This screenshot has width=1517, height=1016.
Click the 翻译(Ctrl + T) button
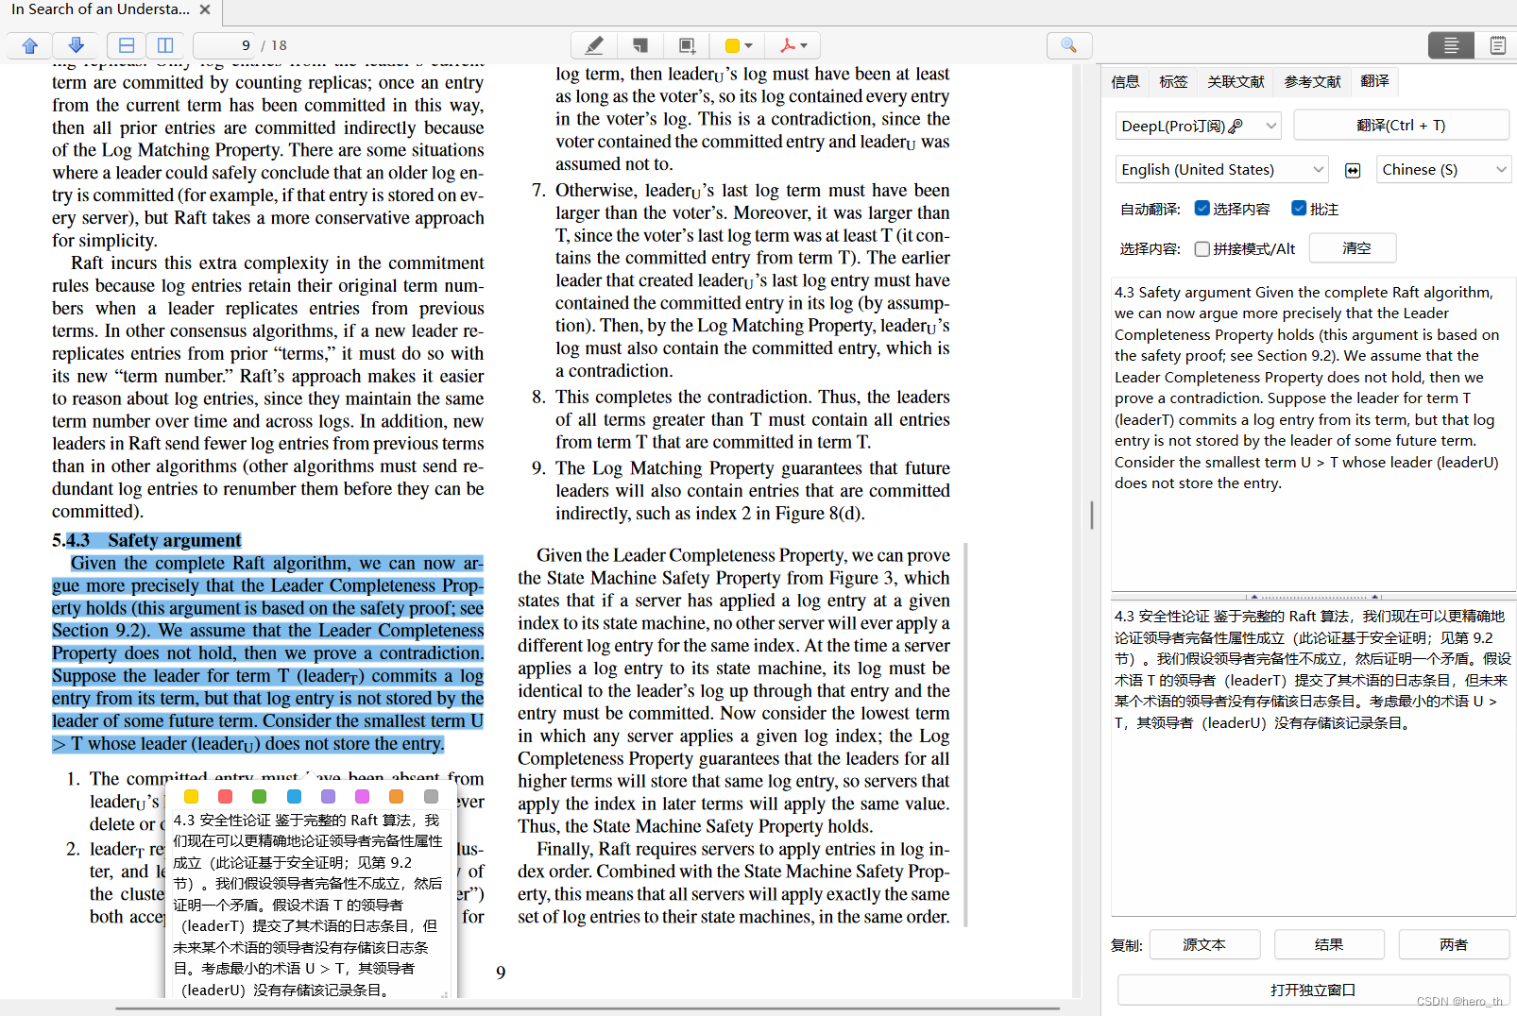tap(1401, 126)
